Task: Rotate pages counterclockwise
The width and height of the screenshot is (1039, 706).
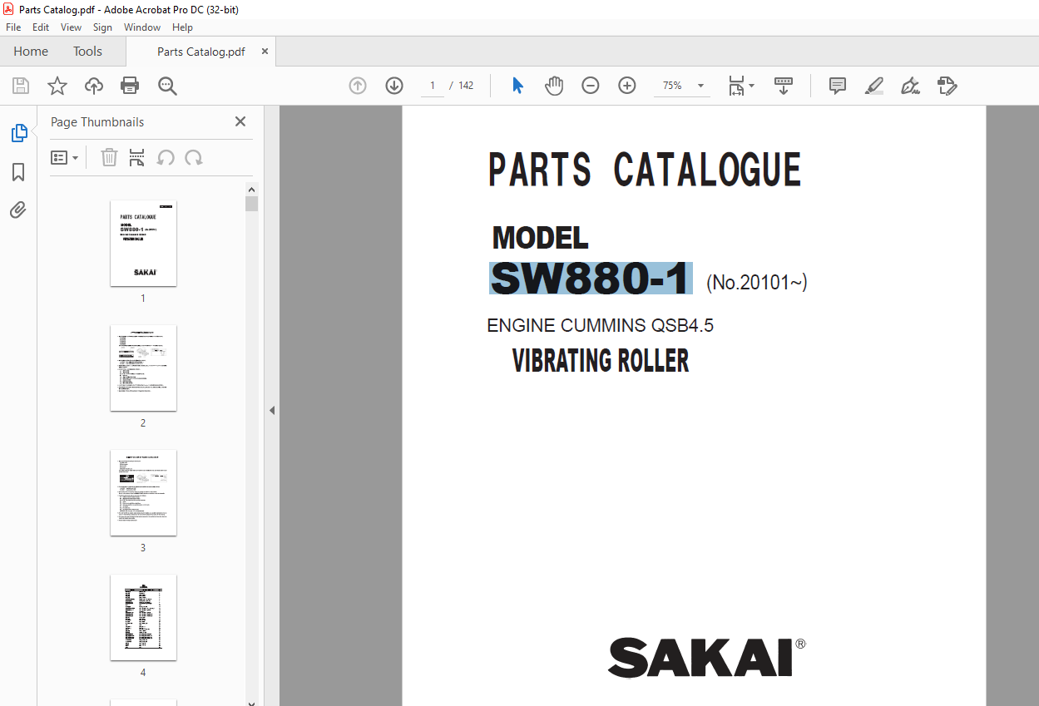Action: [166, 158]
